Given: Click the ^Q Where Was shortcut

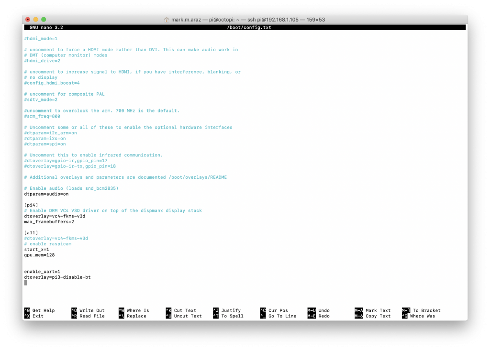Looking at the screenshot, I should tap(418, 316).
